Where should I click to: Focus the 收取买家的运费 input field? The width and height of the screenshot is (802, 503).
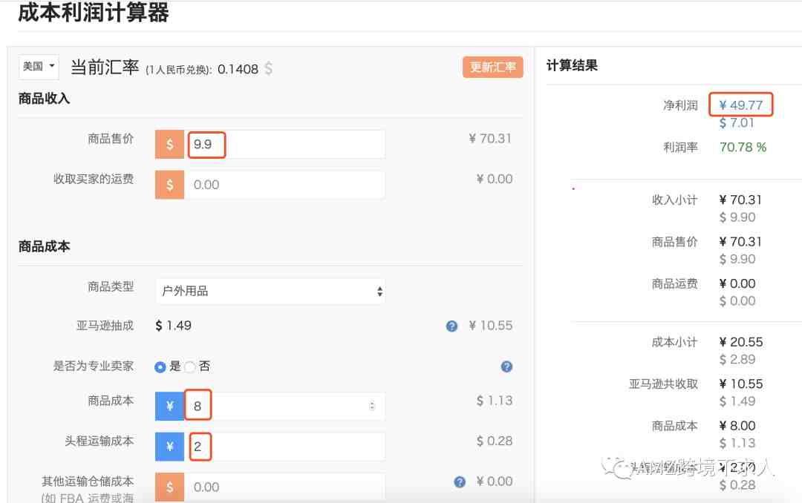pos(285,185)
